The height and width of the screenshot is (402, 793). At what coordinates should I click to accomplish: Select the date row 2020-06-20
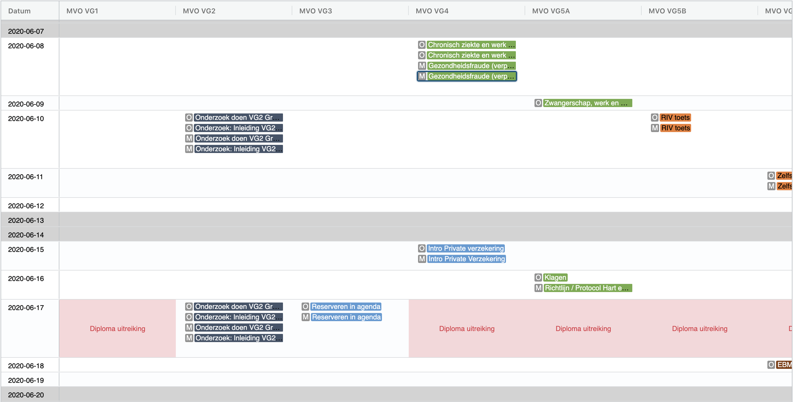click(396, 394)
